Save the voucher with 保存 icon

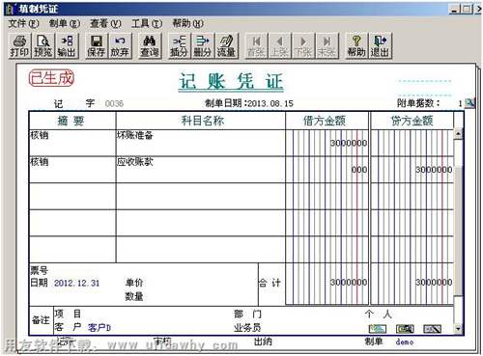point(96,46)
